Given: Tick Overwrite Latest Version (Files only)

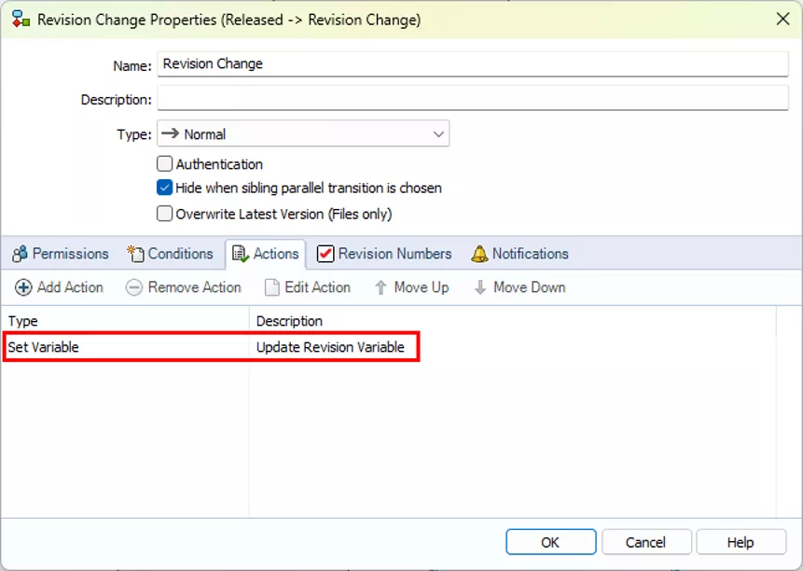Looking at the screenshot, I should pos(164,214).
